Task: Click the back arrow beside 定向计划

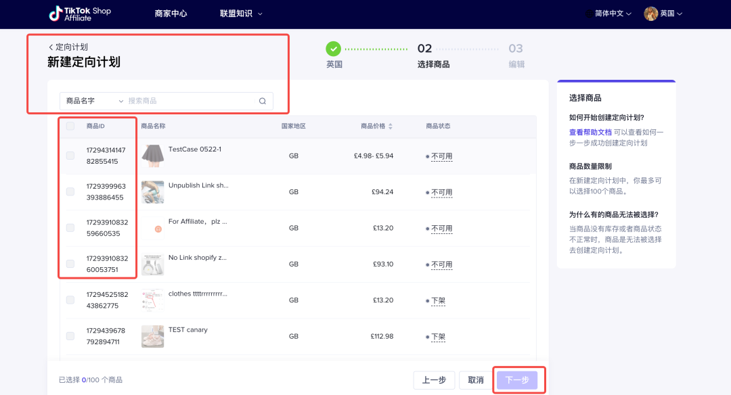Action: (x=51, y=47)
